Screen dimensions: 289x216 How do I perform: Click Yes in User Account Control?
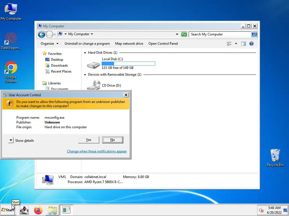(89, 140)
